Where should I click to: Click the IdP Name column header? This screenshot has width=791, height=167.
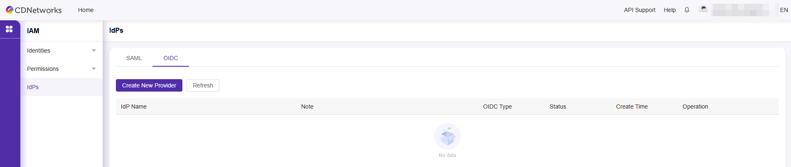[x=134, y=106]
